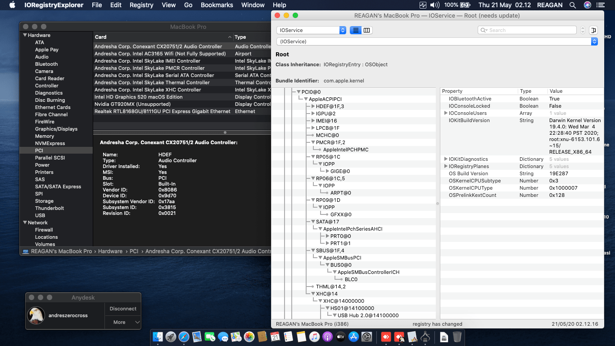Expand the IOConsoleUsers property
The width and height of the screenshot is (615, 346).
[x=446, y=113]
